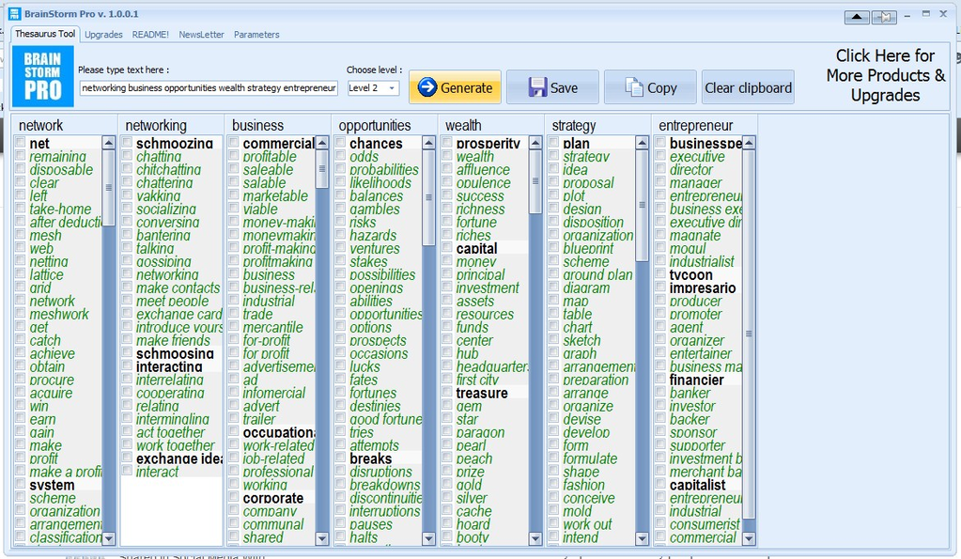Screen dimensions: 961x559
Task: Click 'infomercial' in the business list
Action: [x=273, y=393]
